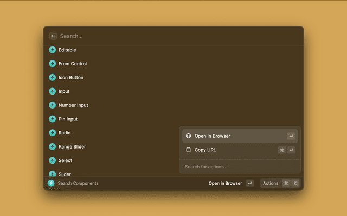The image size is (347, 216).
Task: Click the lightning icon next to From Control
Action: (x=53, y=64)
